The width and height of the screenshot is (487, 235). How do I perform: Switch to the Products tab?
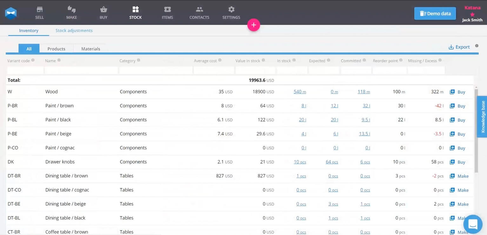(56, 49)
